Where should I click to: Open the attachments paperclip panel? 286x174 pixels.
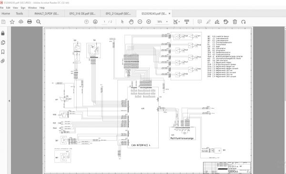(3, 61)
